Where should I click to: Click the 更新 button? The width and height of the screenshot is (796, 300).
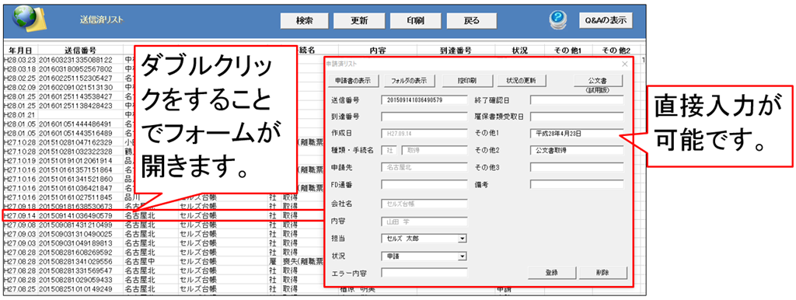pos(359,20)
